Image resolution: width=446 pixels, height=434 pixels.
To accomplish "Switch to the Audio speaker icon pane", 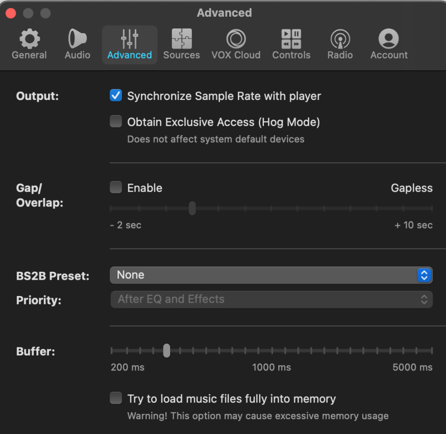I will point(77,39).
